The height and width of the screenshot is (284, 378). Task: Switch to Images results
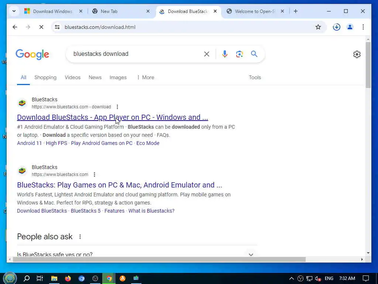coord(118,78)
